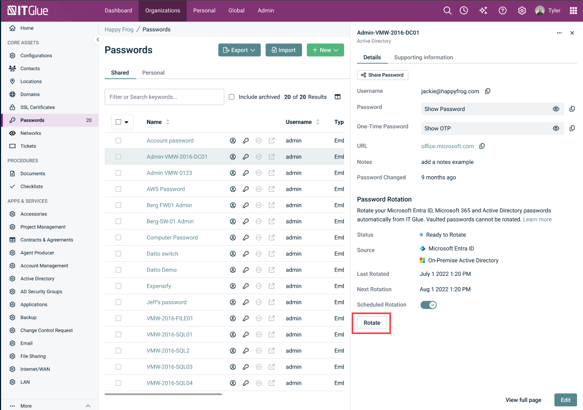Click the IT Glue logo
This screenshot has height=410, width=583.
coord(28,10)
